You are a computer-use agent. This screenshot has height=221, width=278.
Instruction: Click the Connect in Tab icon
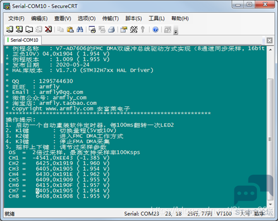click(x=29, y=30)
